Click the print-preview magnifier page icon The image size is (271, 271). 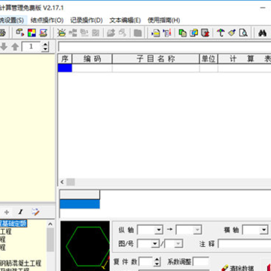pos(243,33)
